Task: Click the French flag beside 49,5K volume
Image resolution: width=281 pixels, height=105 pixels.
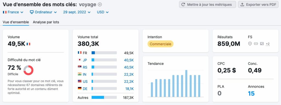Action: [x=28, y=44]
